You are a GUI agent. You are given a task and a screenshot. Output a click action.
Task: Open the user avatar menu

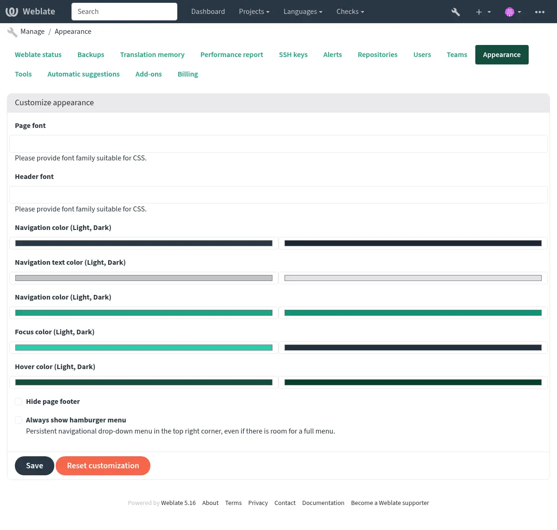click(x=510, y=12)
